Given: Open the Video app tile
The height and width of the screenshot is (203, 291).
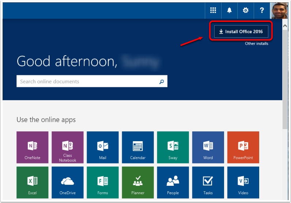Looking at the screenshot, I should [x=243, y=183].
